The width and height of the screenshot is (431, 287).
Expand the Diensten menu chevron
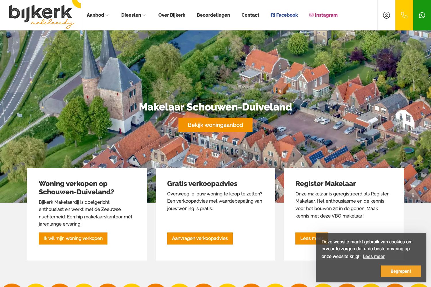pos(144,15)
